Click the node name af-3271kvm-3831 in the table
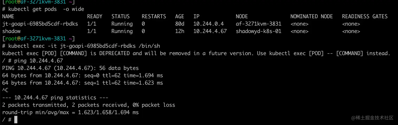This screenshot has height=125, width=398. point(258,24)
